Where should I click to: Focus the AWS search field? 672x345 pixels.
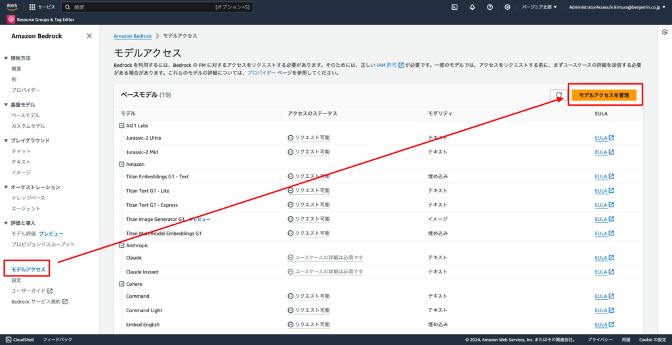pos(157,7)
